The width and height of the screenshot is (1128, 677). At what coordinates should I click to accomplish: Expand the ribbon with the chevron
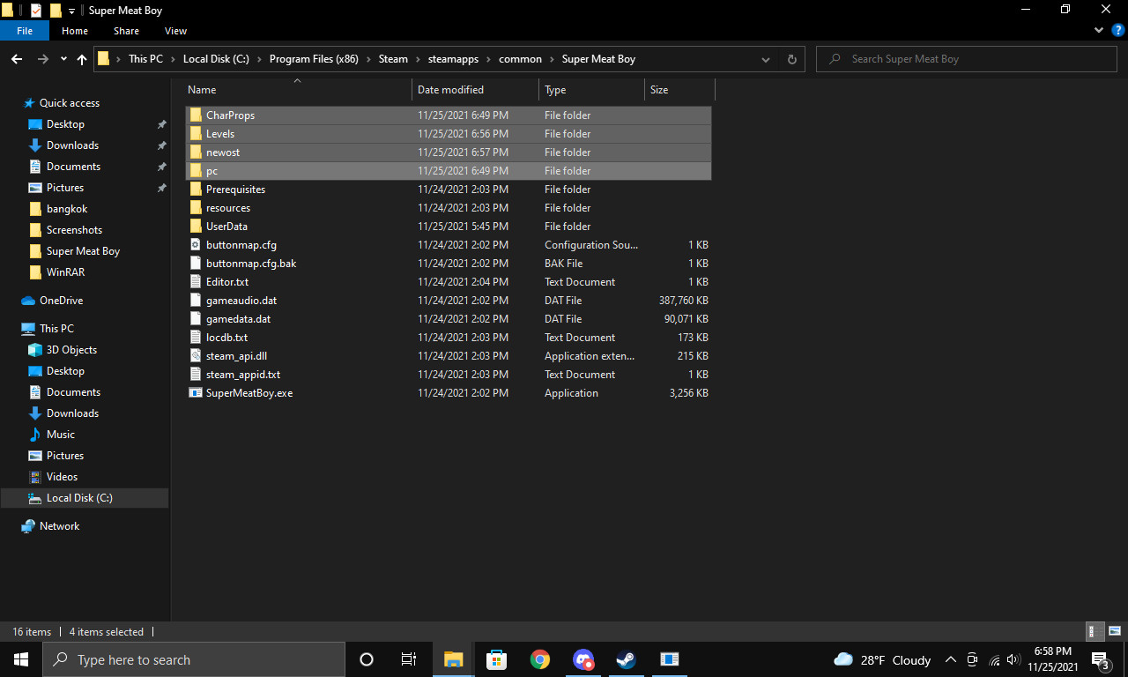1099,30
